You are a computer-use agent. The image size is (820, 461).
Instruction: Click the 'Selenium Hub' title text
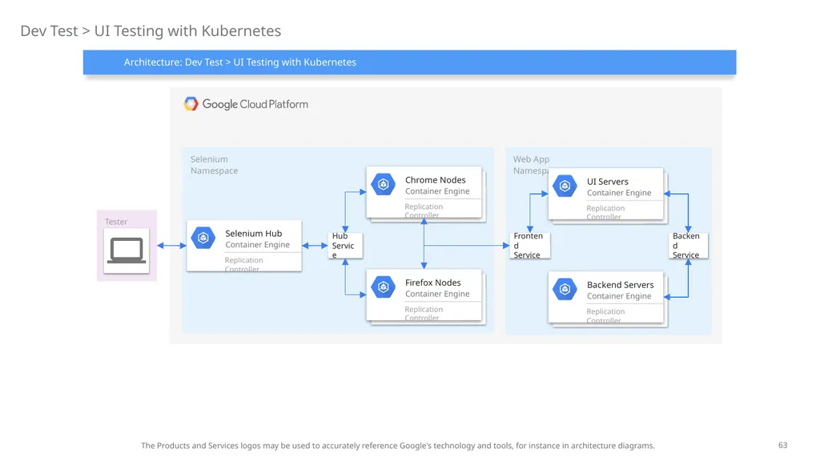tap(254, 234)
